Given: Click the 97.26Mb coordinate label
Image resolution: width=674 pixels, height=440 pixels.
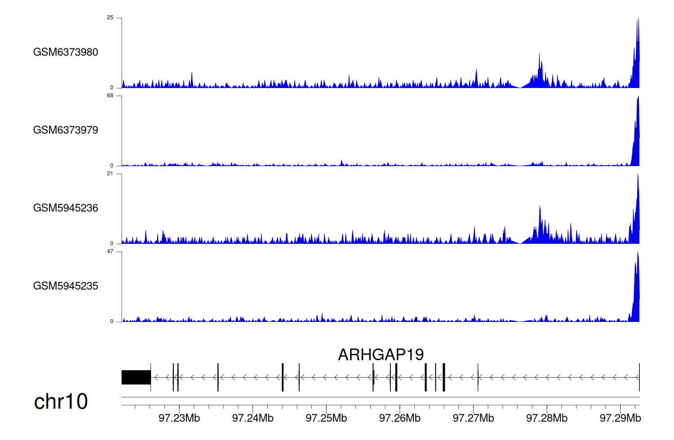Looking at the screenshot, I should [399, 418].
